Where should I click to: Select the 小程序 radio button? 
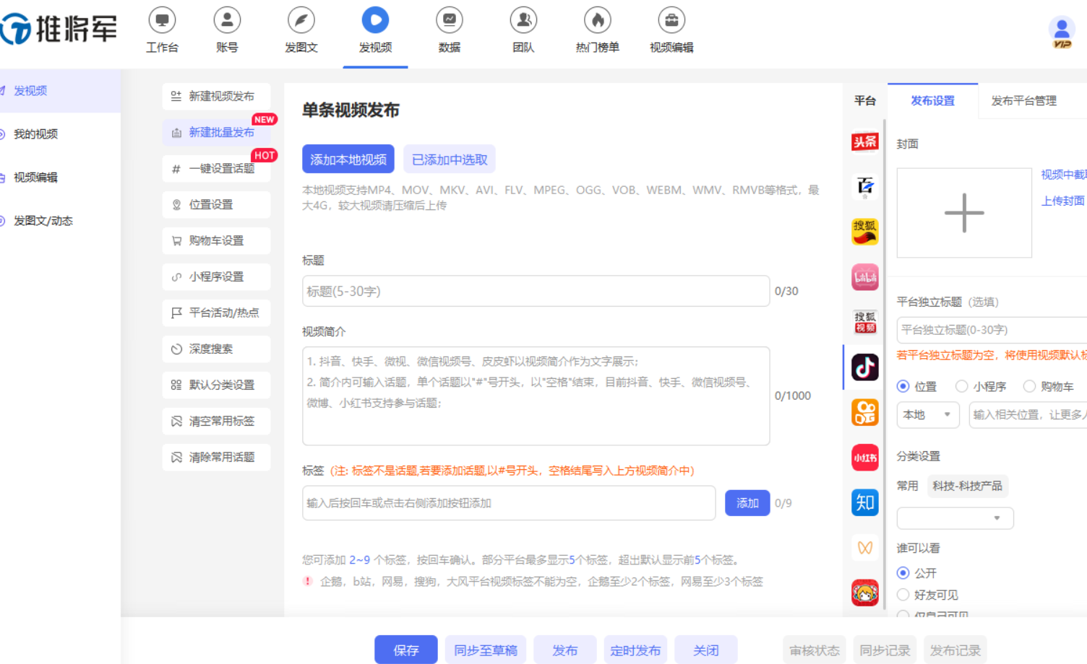click(961, 386)
